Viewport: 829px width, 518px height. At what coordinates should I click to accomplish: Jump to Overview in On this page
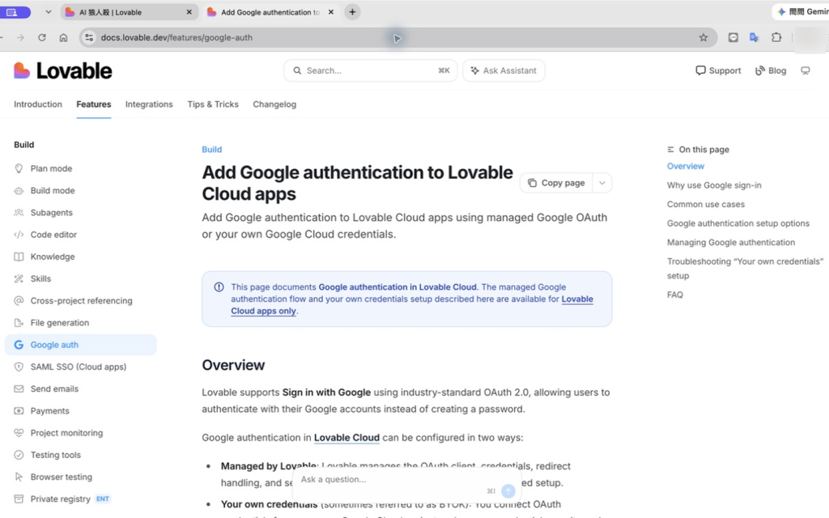pyautogui.click(x=685, y=166)
